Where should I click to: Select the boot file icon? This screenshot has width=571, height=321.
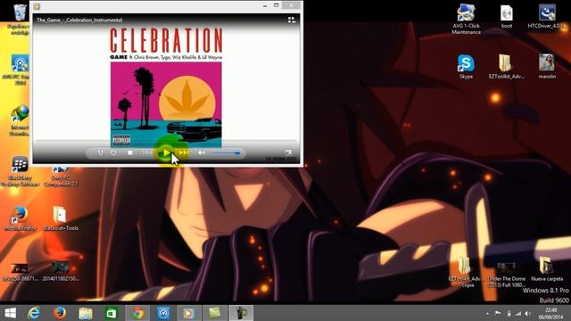pyautogui.click(x=507, y=17)
